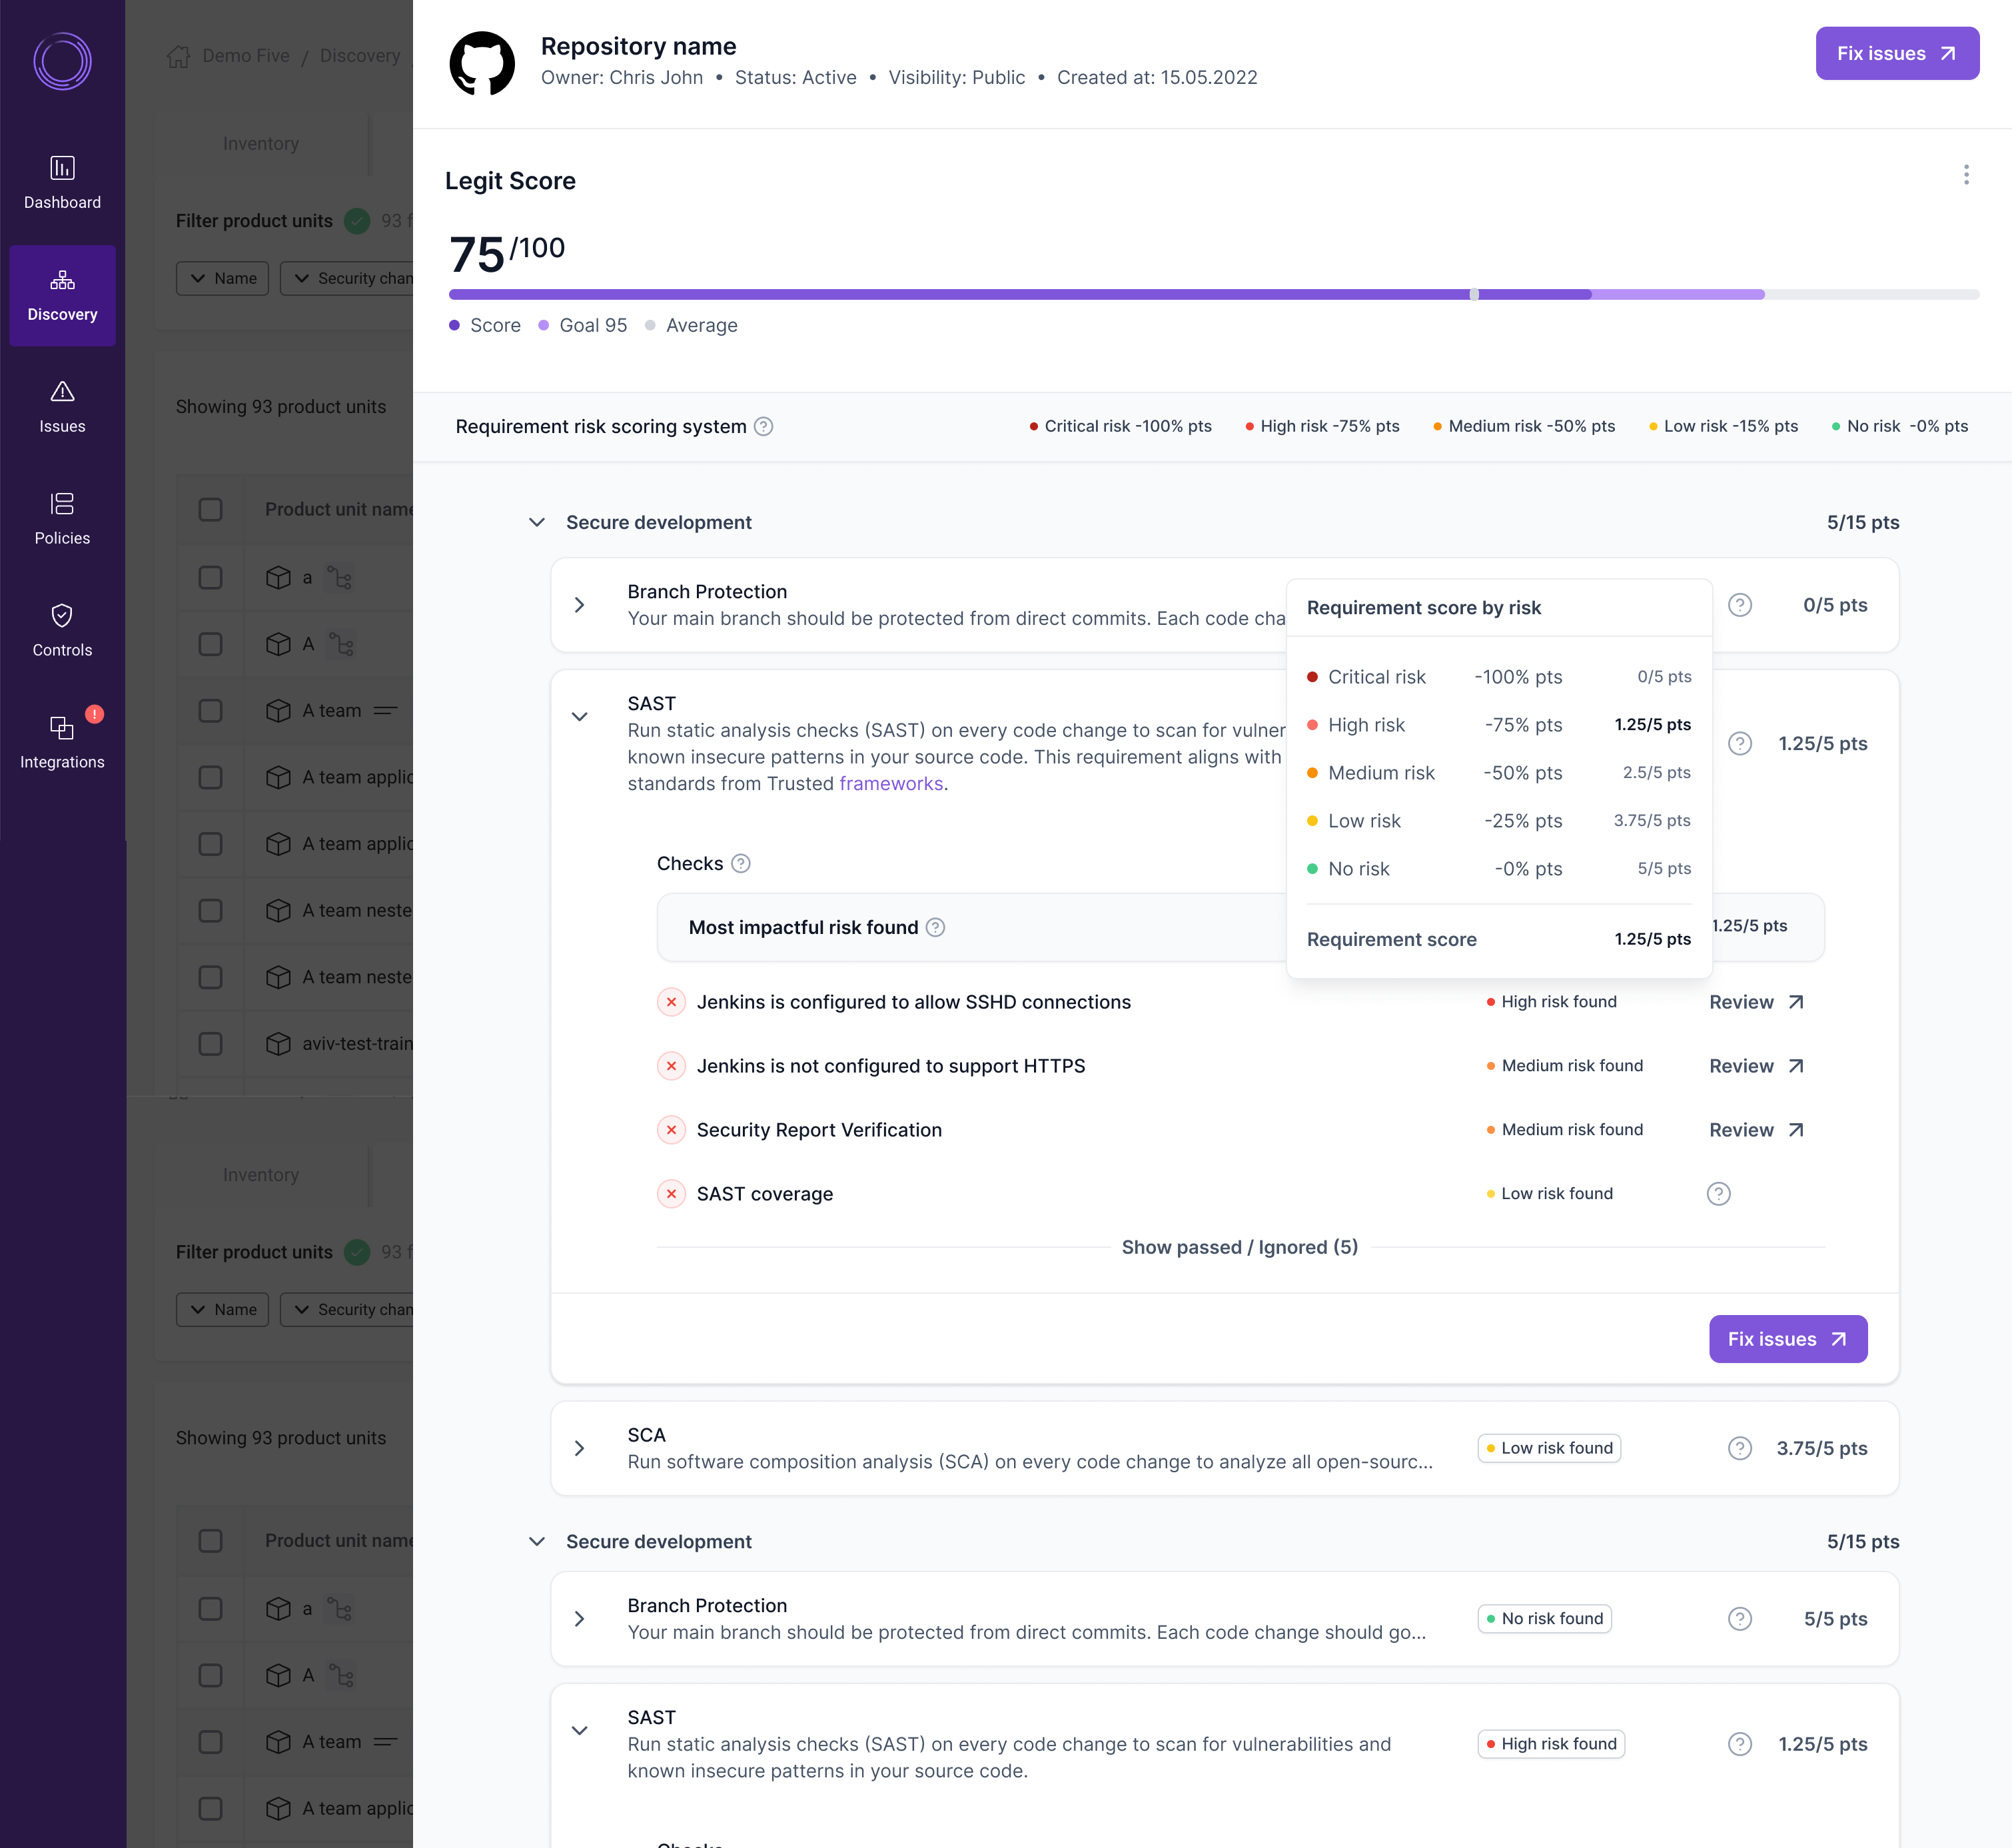The width and height of the screenshot is (2012, 1848).
Task: Click failed icon for Jenkins SSHD check
Action: tap(671, 1001)
